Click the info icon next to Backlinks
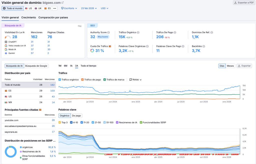256x164 pixels. click(204, 46)
